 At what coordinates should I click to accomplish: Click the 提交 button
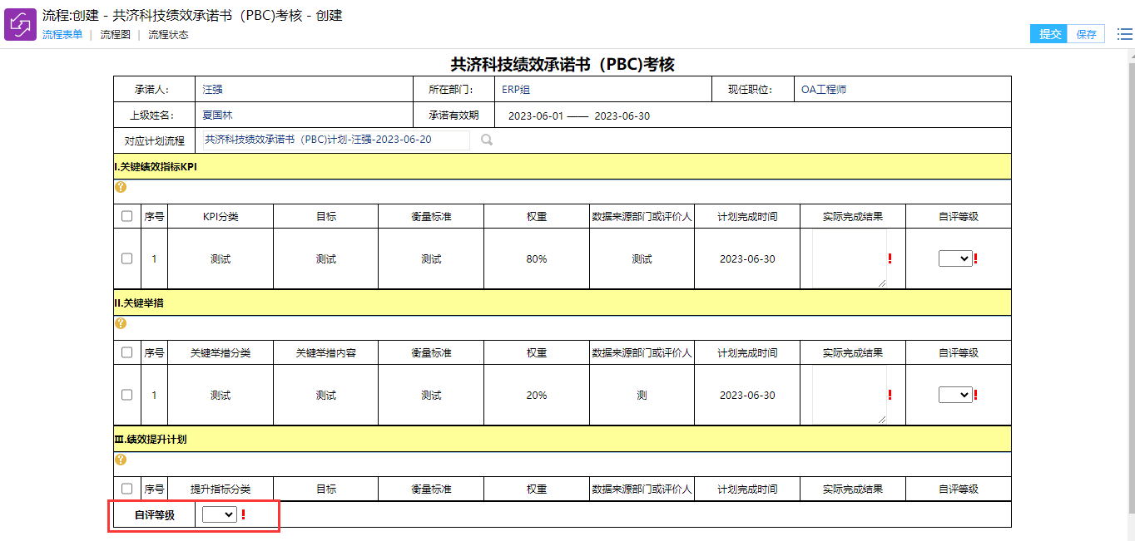click(1048, 34)
